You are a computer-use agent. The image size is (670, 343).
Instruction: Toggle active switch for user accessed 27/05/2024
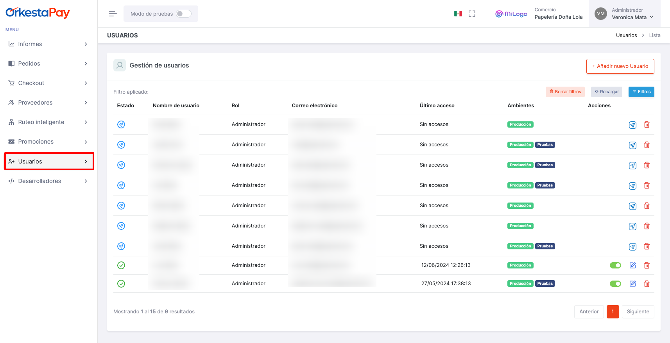[x=615, y=284]
